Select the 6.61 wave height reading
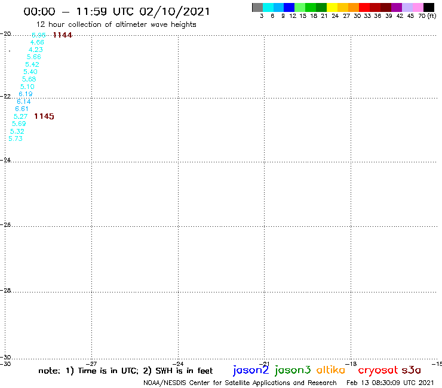The image size is (442, 388). (22, 109)
